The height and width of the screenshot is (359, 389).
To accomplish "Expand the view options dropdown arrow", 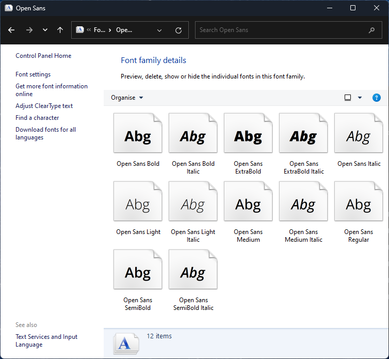I will pyautogui.click(x=360, y=98).
